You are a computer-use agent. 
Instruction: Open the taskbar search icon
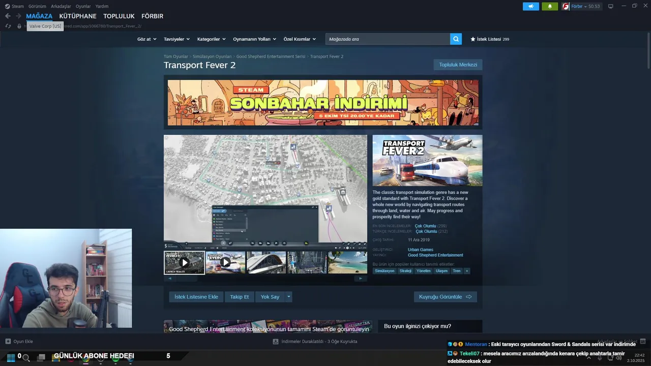coord(26,358)
